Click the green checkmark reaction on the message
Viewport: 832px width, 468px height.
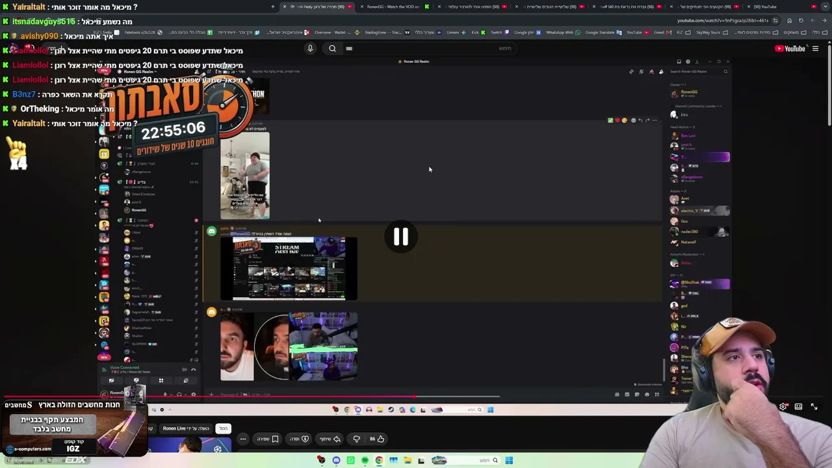[610, 120]
